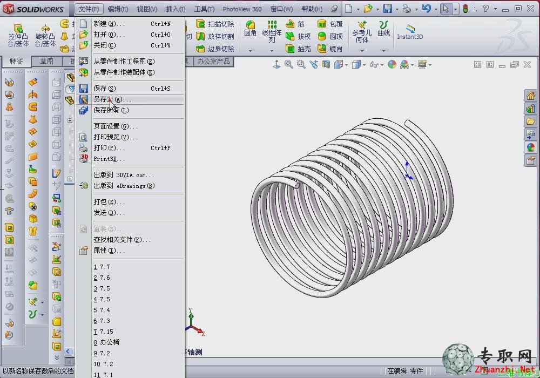Viewport: 540px width, 378px height.
Task: Choose Make Assembly from Part entry
Action: (x=131, y=72)
